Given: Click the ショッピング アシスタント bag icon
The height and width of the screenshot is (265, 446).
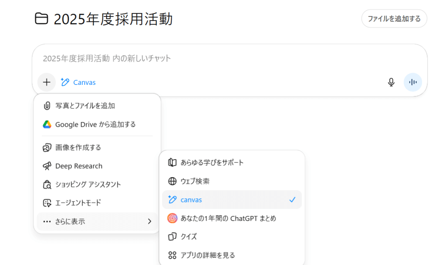Looking at the screenshot, I should click(47, 184).
